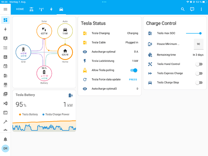This screenshot has width=208, height=156.
Task: Open History chart icon in sidebar
Action: (5, 57)
